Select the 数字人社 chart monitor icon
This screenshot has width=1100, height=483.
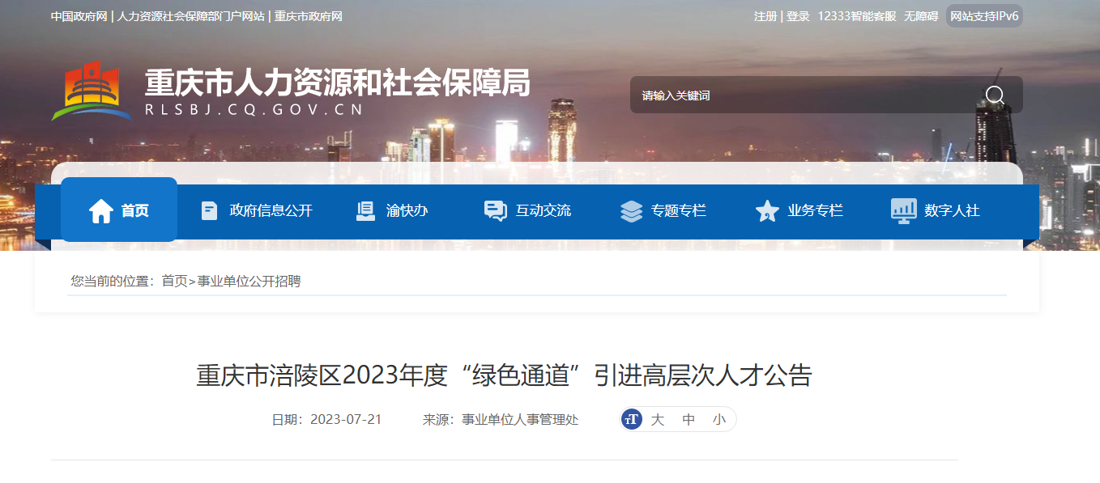coord(903,210)
